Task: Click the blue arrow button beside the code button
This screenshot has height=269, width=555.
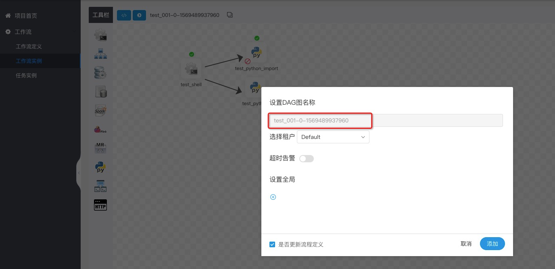Action: 139,15
